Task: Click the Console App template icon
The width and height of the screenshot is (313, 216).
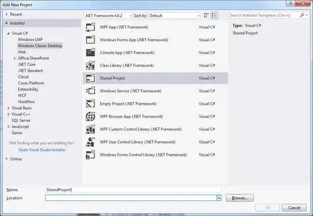Action: click(x=90, y=53)
